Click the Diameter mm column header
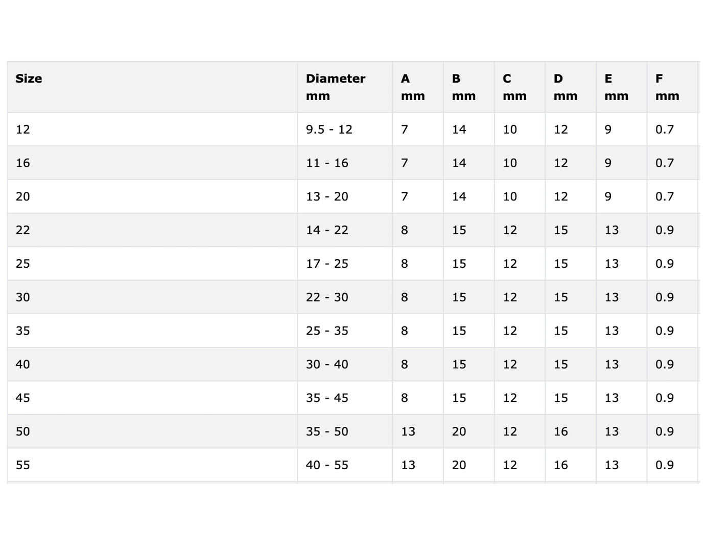The height and width of the screenshot is (535, 707). (336, 87)
